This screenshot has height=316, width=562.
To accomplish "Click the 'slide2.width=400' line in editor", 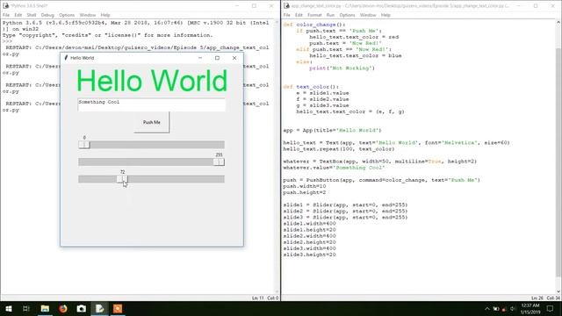I will pos(309,236).
